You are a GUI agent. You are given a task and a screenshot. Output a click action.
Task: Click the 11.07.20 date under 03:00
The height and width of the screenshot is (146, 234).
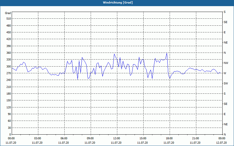37,143
